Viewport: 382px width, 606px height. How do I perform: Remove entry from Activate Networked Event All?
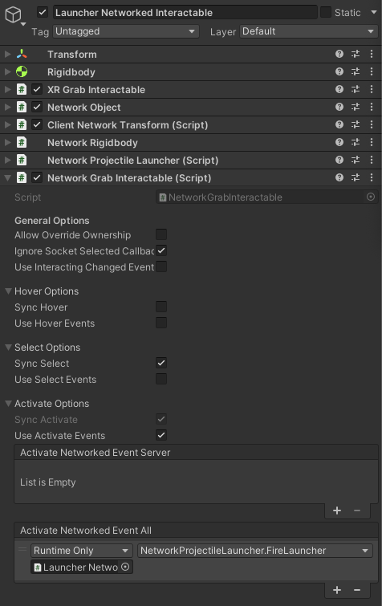(x=357, y=590)
